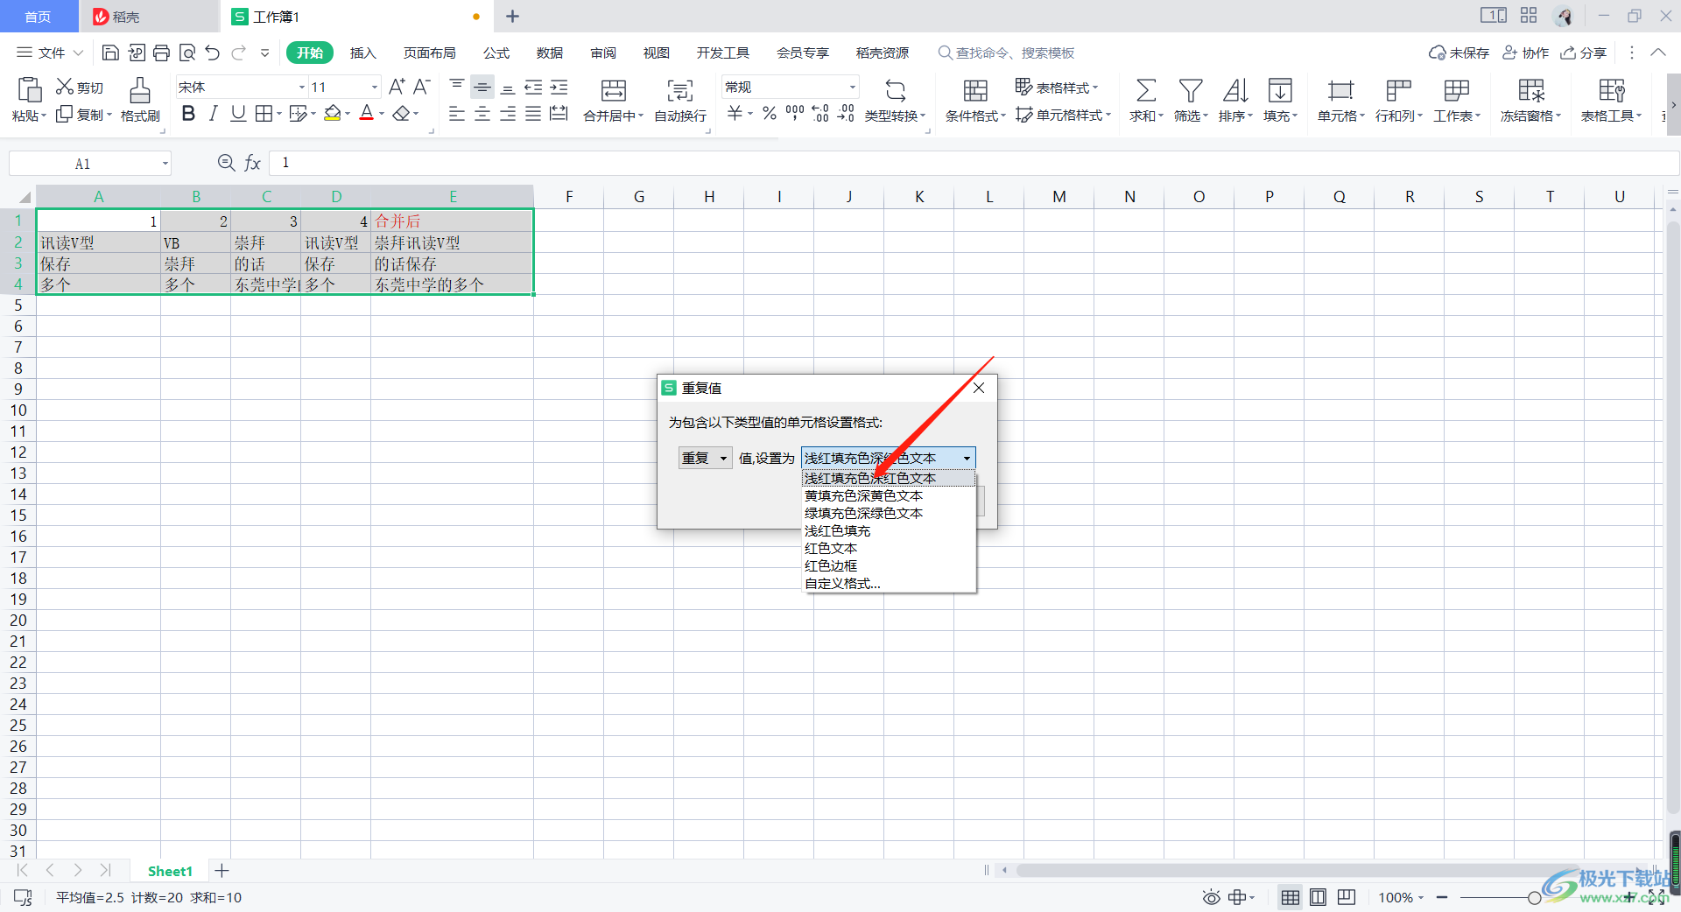
Task: Toggle Underline formatting
Action: click(x=237, y=113)
